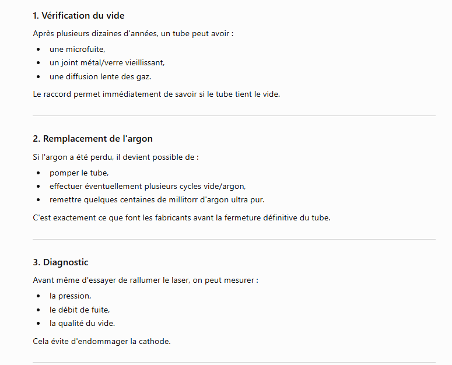This screenshot has height=365, width=452.
Task: Click the bullet about "plusieurs cycles vide/argon"
Action: [x=148, y=187]
